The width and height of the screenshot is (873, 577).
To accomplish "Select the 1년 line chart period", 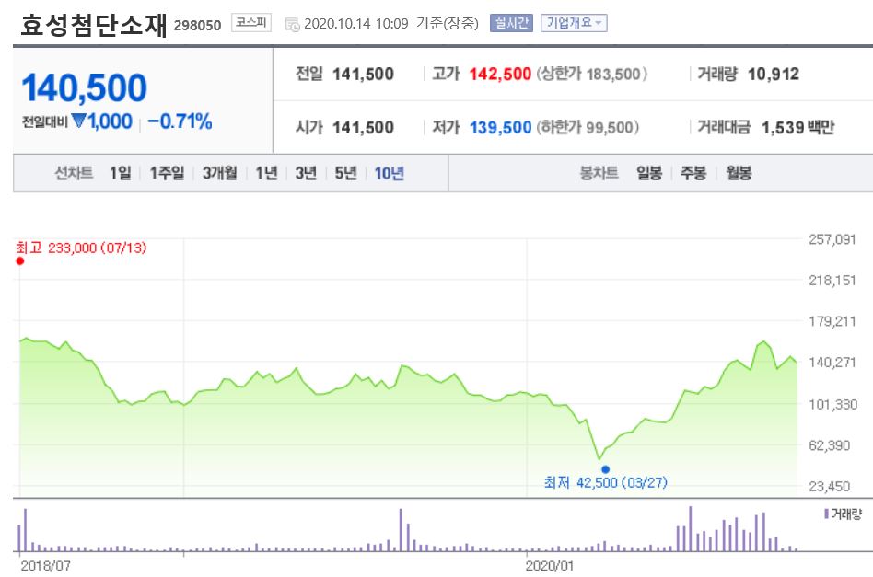I will tap(267, 173).
